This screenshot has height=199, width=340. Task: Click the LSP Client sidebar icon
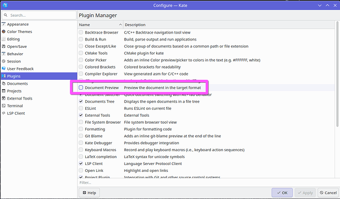(x=3, y=113)
